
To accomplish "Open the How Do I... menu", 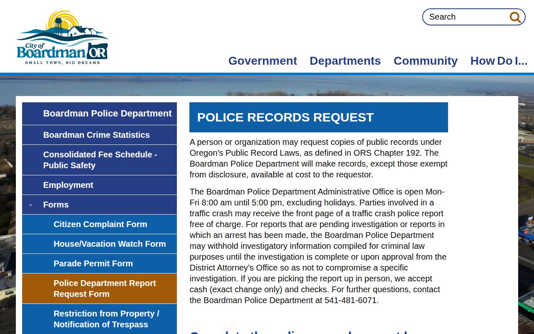I will coord(499,61).
